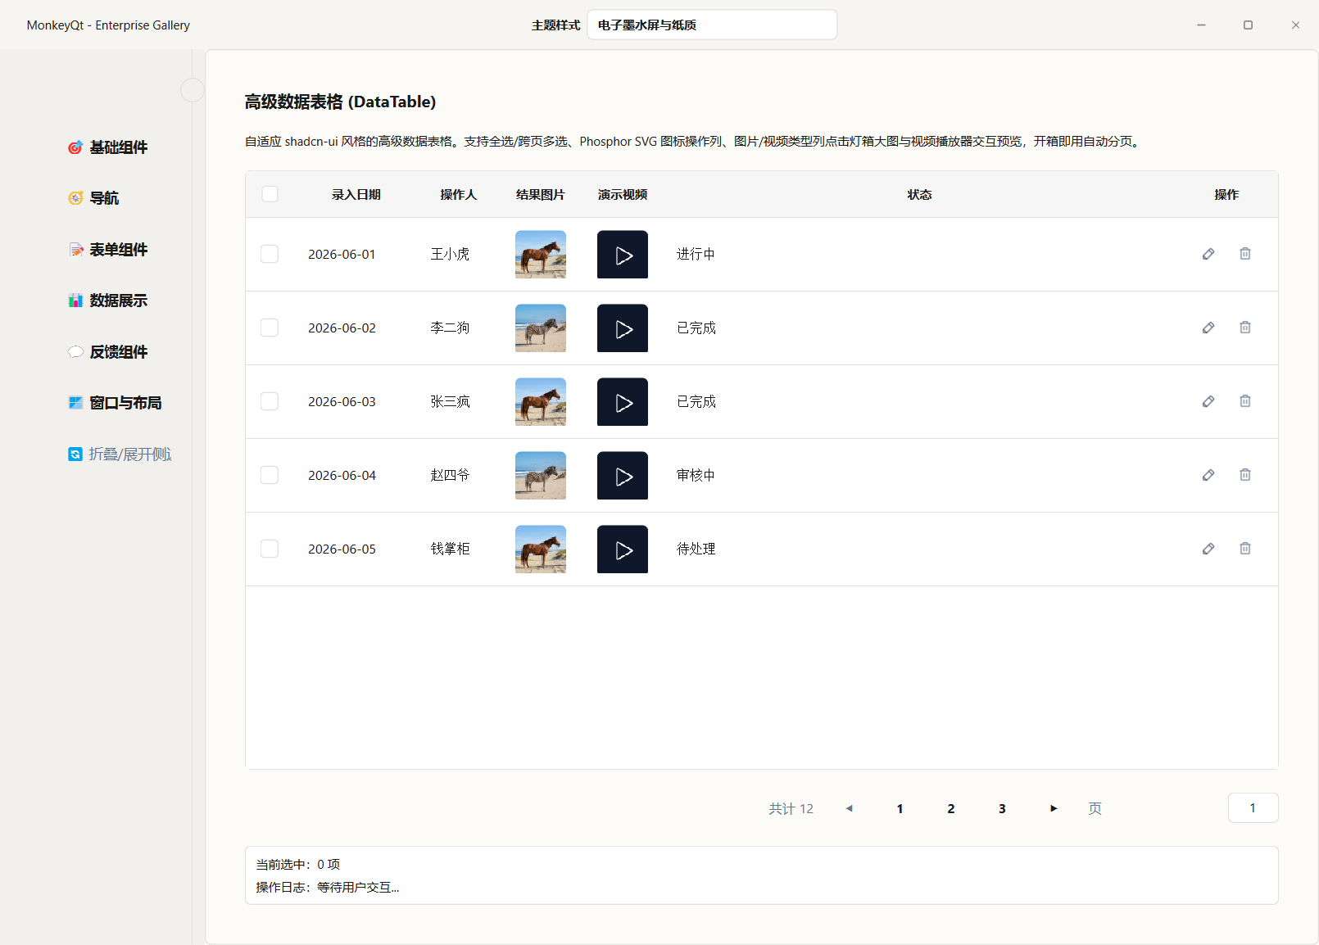Screen dimensions: 1319x945
Task: Play demo video for 王小虎
Action: [623, 255]
